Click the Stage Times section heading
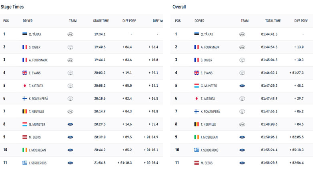The image size is (313, 176). coord(12,7)
